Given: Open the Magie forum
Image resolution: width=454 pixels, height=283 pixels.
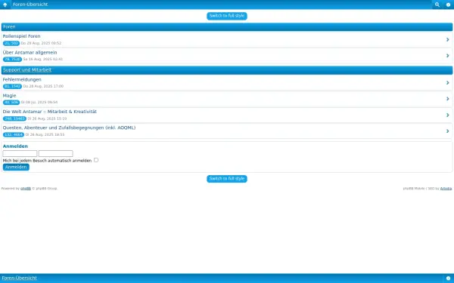Looking at the screenshot, I should (x=9, y=96).
